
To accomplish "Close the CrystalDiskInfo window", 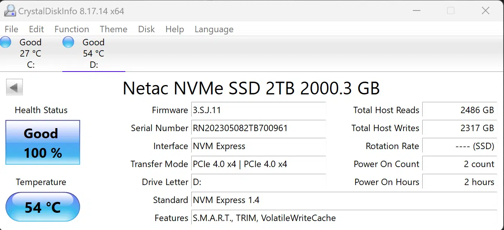I will (486, 11).
